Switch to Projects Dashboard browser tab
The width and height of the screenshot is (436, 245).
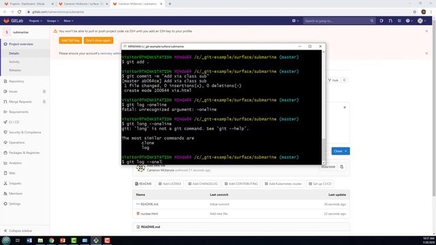coord(28,4)
